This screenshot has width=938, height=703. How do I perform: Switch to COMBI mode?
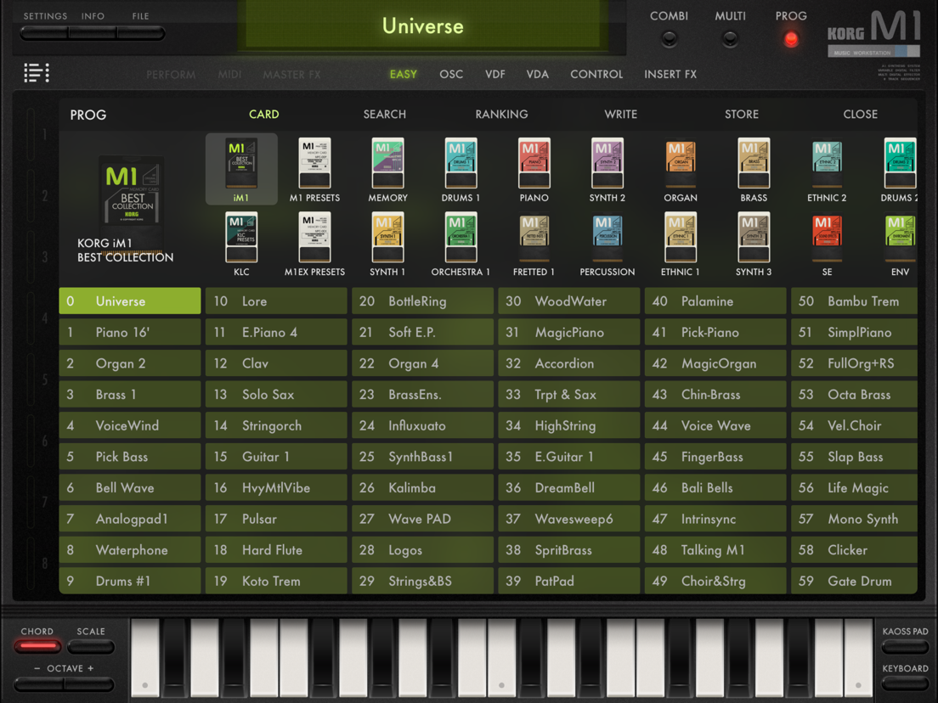point(670,38)
